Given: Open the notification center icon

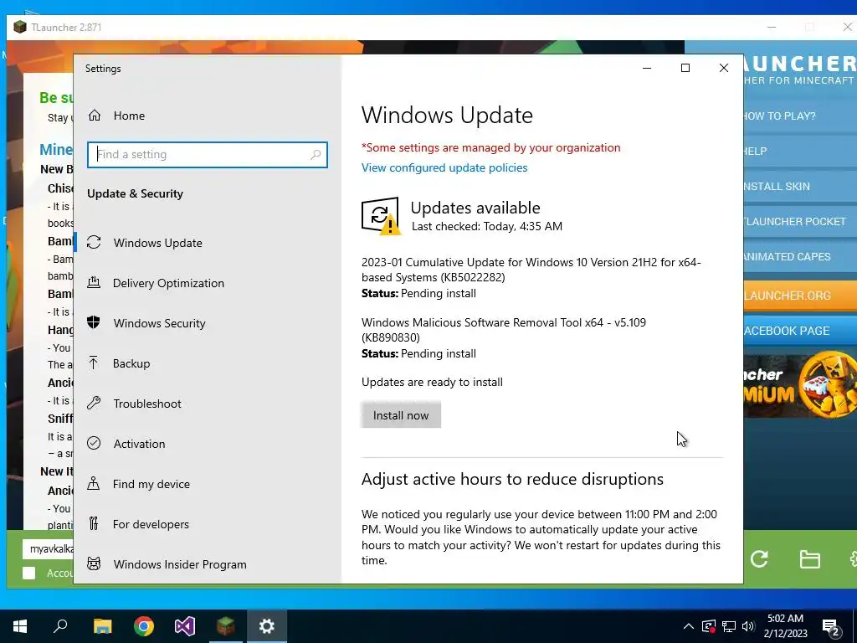Looking at the screenshot, I should (831, 628).
